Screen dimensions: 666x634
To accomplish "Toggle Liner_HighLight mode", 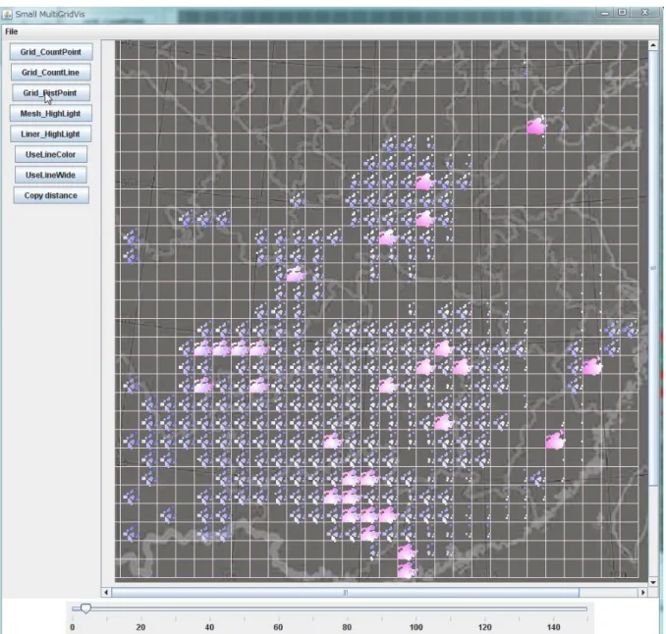I will coord(51,133).
